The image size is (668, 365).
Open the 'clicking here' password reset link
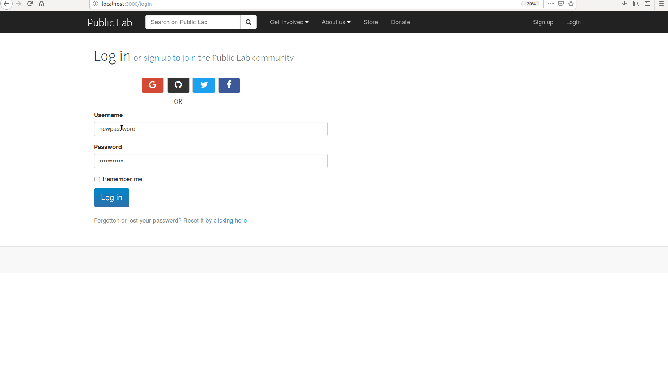230,220
